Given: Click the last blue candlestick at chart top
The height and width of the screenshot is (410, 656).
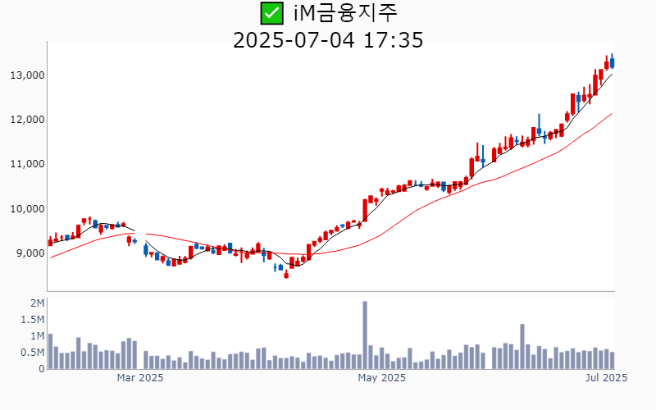Looking at the screenshot, I should [x=612, y=61].
